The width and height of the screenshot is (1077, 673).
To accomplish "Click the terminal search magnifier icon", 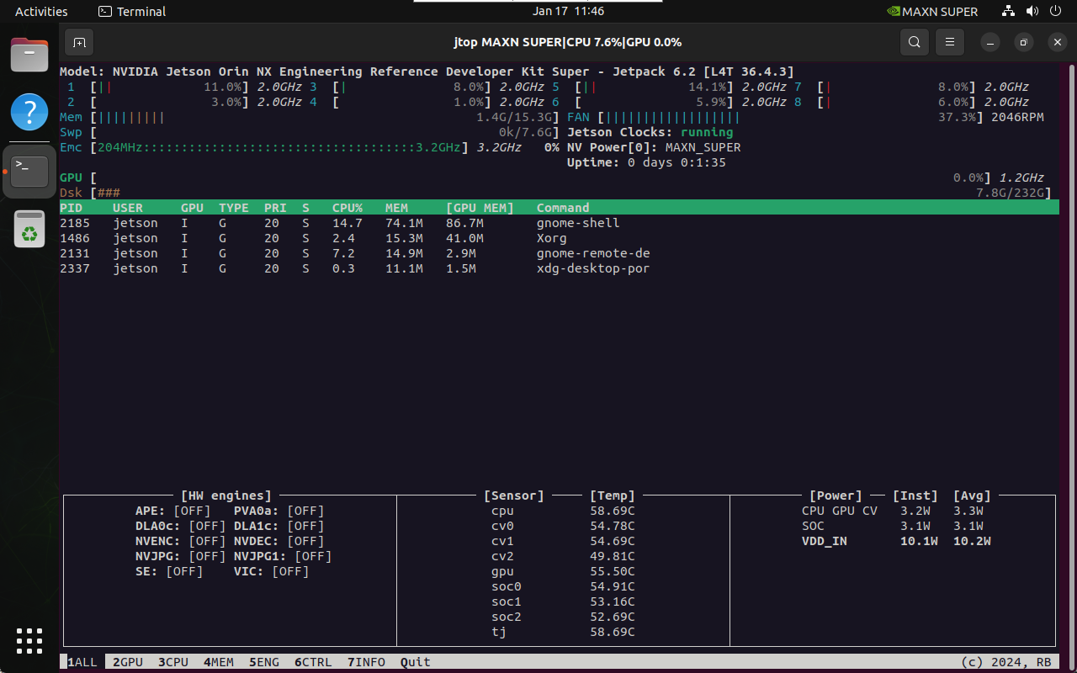I will [915, 42].
